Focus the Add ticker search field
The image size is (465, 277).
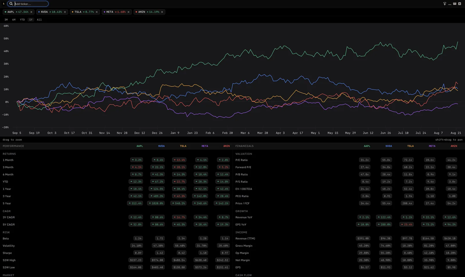coord(31,4)
